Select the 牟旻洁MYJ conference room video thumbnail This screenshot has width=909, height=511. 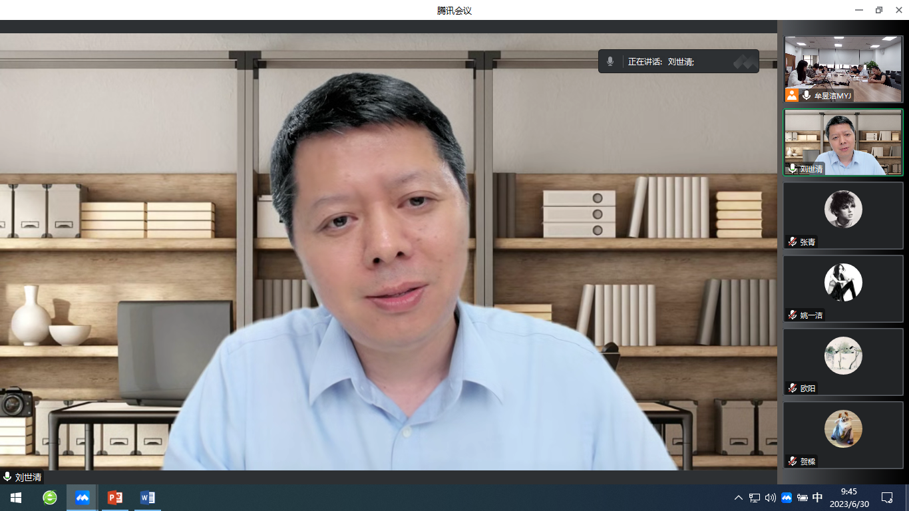coord(843,69)
